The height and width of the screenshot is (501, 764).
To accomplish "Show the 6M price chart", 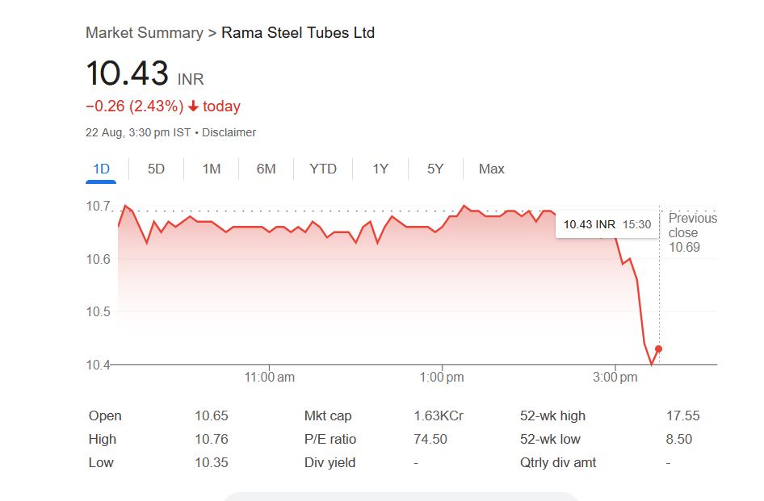I will (x=266, y=169).
